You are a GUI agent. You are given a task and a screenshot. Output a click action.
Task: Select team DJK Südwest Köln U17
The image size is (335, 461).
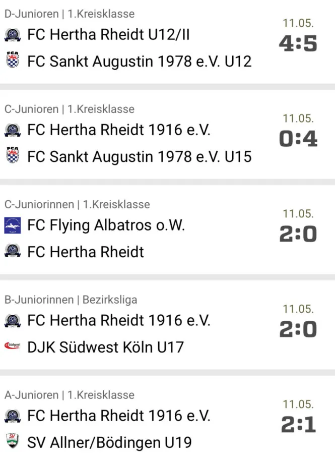pyautogui.click(x=105, y=347)
